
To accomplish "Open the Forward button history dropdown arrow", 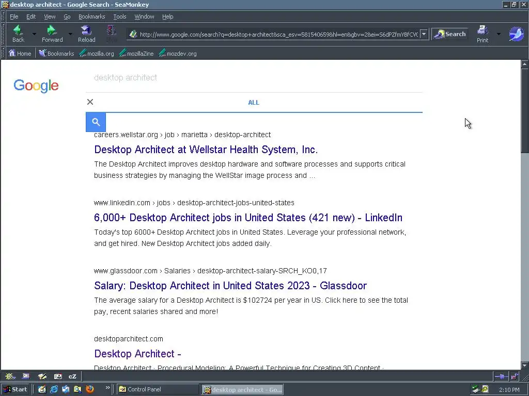I will coord(70,34).
